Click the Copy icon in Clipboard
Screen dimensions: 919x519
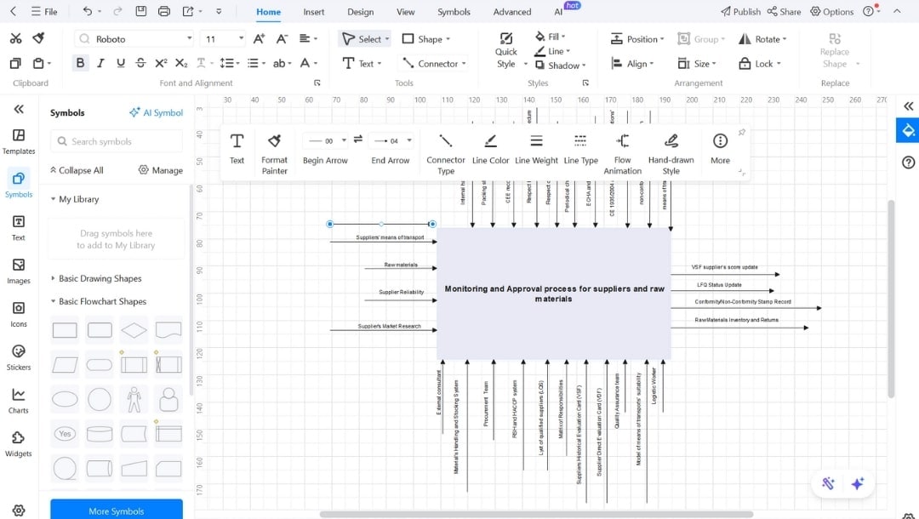(x=16, y=63)
